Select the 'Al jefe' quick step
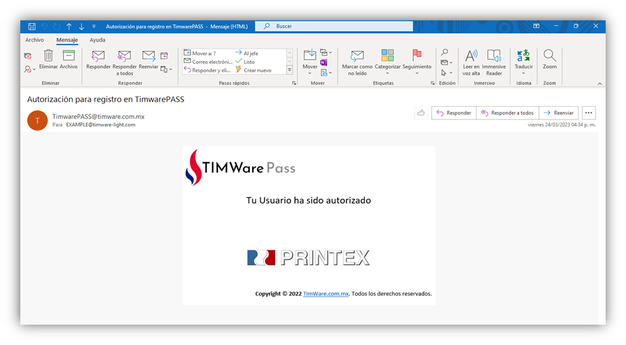Viewport: 626px width, 345px height. 247,53
